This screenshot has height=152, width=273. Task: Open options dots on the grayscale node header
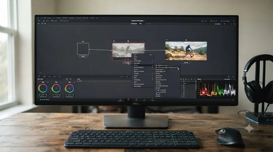click(143, 41)
